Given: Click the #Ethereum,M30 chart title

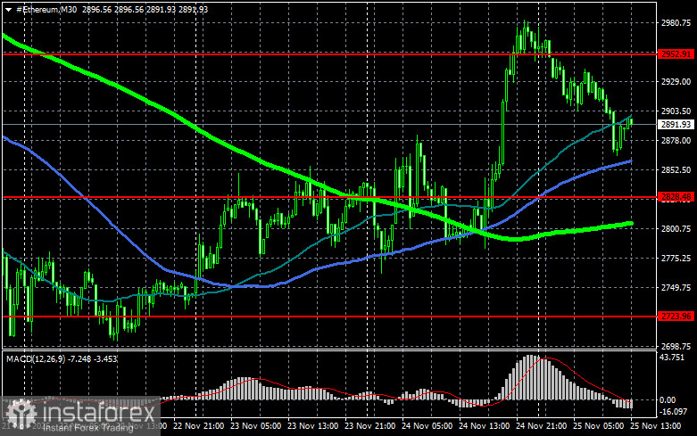Looking at the screenshot, I should 46,9.
